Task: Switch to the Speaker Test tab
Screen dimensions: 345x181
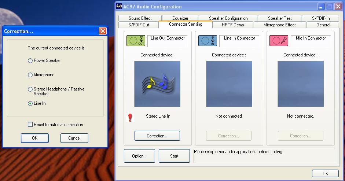Action: [280, 18]
